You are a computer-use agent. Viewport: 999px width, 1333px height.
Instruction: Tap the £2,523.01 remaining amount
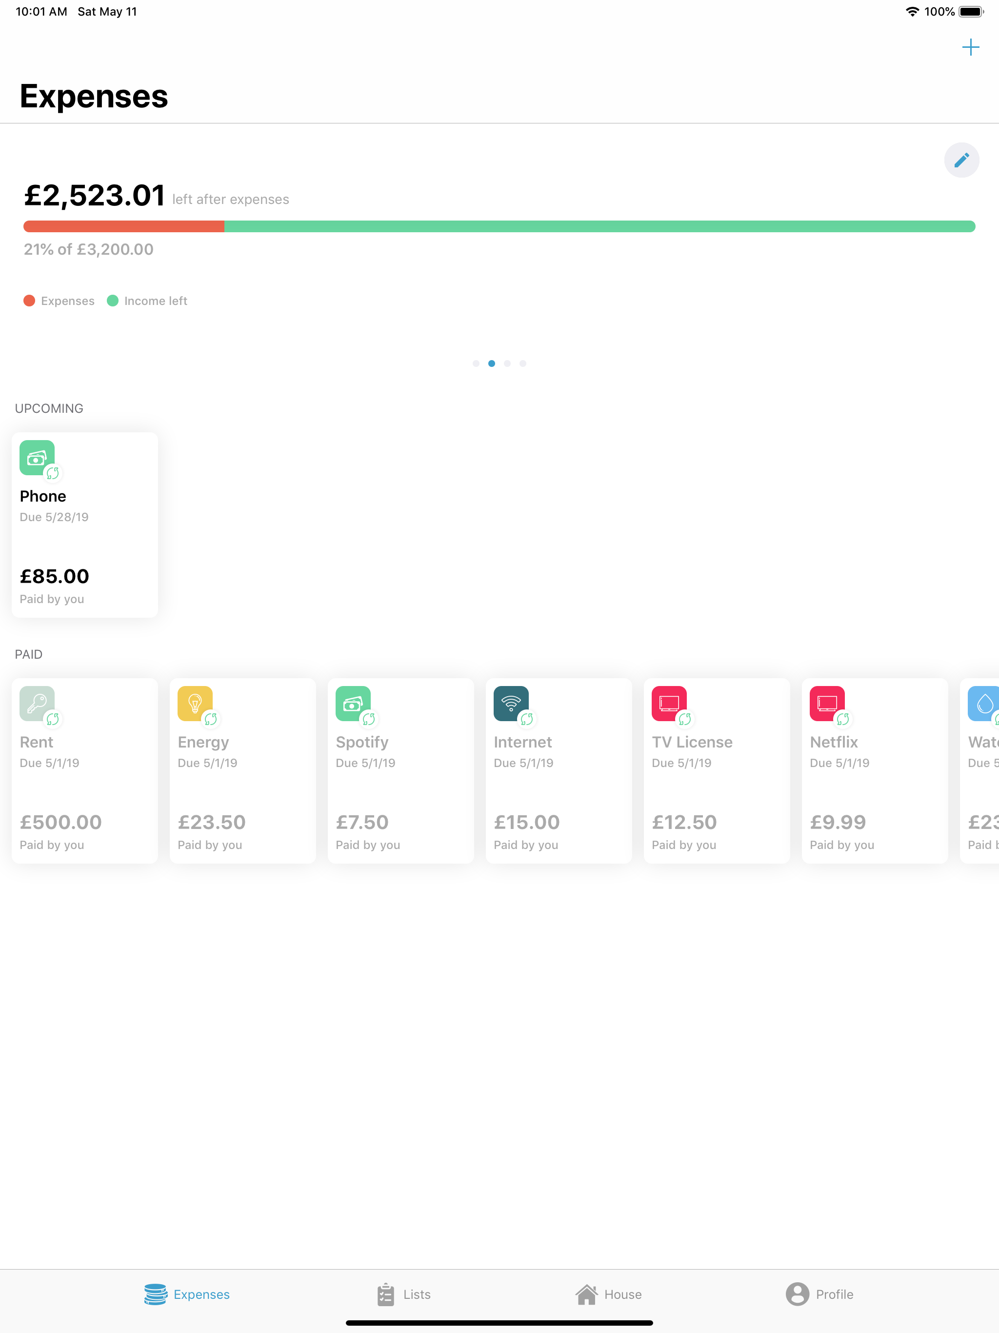(x=94, y=196)
